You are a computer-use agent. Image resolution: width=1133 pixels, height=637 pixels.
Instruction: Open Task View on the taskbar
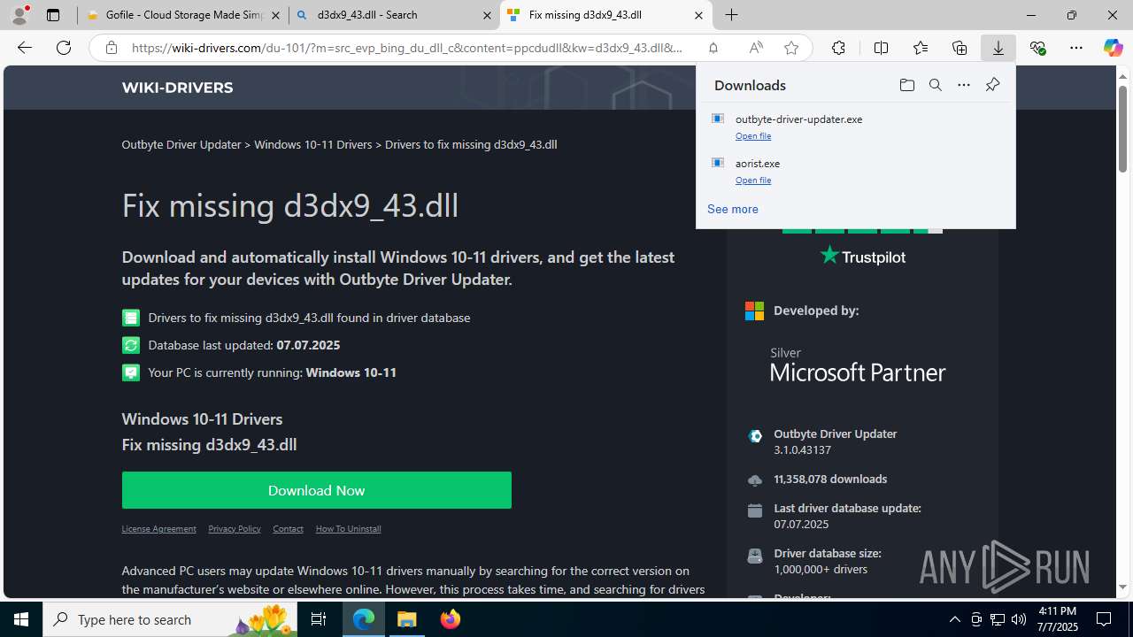[319, 619]
